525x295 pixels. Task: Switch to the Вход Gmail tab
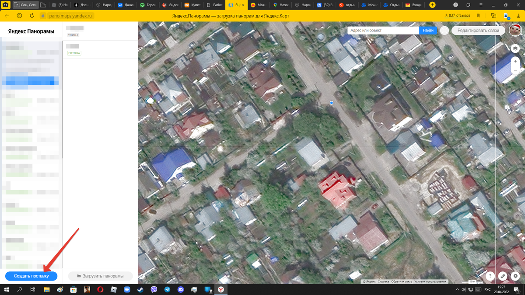413,5
